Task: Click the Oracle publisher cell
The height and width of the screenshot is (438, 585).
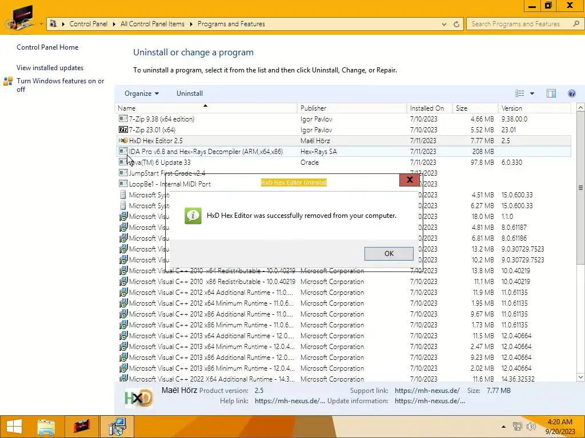Action: 310,163
